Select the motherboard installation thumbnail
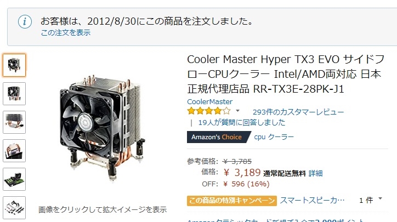The height and width of the screenshot is (222, 397). tap(14, 179)
